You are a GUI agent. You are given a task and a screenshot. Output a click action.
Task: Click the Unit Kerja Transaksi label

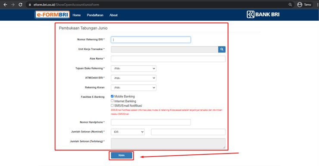91,49
